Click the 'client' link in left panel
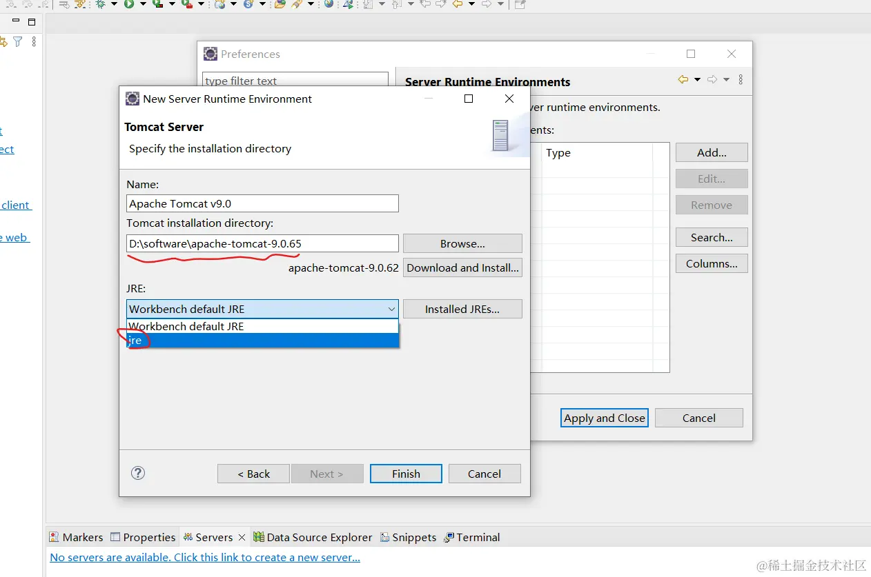Screen dimensions: 871x577 16,205
